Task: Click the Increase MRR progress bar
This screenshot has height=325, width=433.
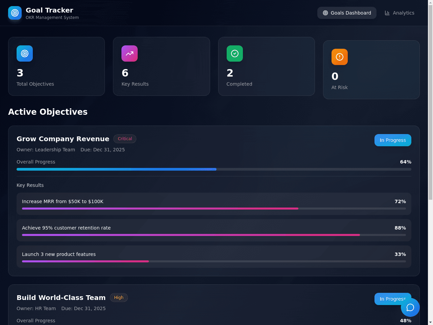Action: (x=214, y=209)
